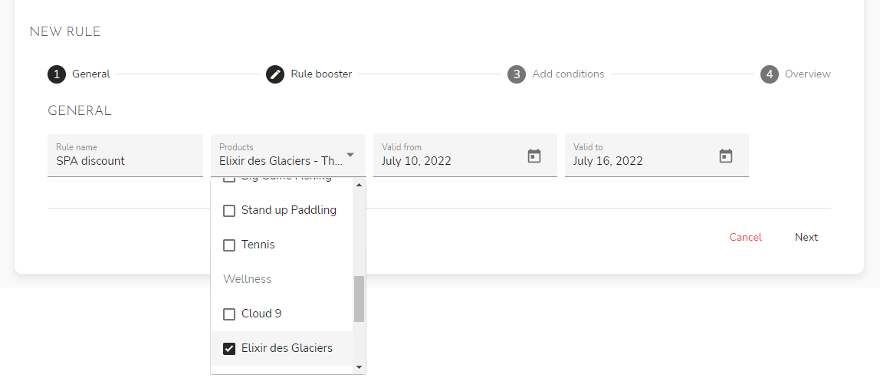Image resolution: width=880 pixels, height=378 pixels.
Task: Uncheck the Elixir des Glaciers checkbox
Action: 229,349
